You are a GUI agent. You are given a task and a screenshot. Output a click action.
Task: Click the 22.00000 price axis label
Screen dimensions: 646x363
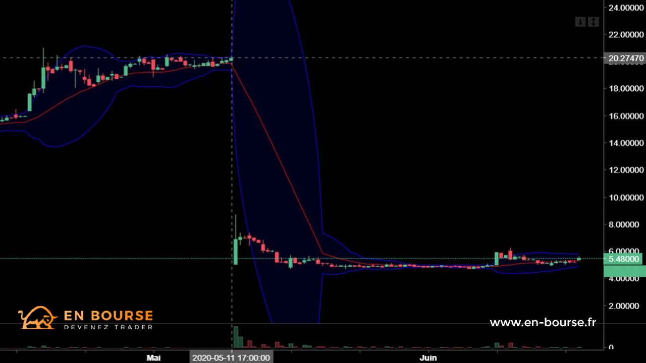click(626, 35)
